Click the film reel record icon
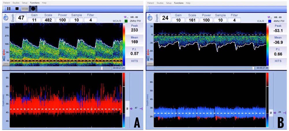Image resolution: width=289 pixels, height=131 pixels. pos(33,8)
